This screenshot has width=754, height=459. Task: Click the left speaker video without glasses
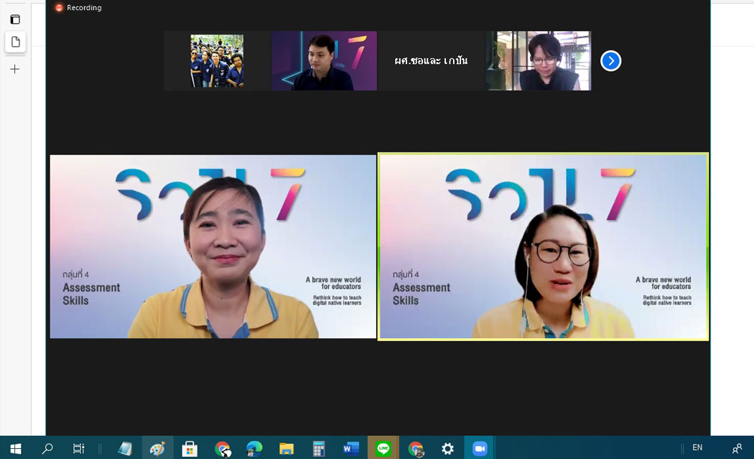pos(213,246)
